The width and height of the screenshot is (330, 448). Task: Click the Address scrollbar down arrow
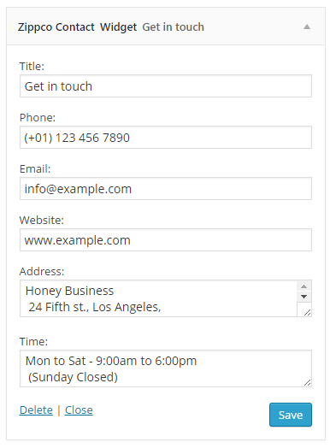tap(304, 297)
